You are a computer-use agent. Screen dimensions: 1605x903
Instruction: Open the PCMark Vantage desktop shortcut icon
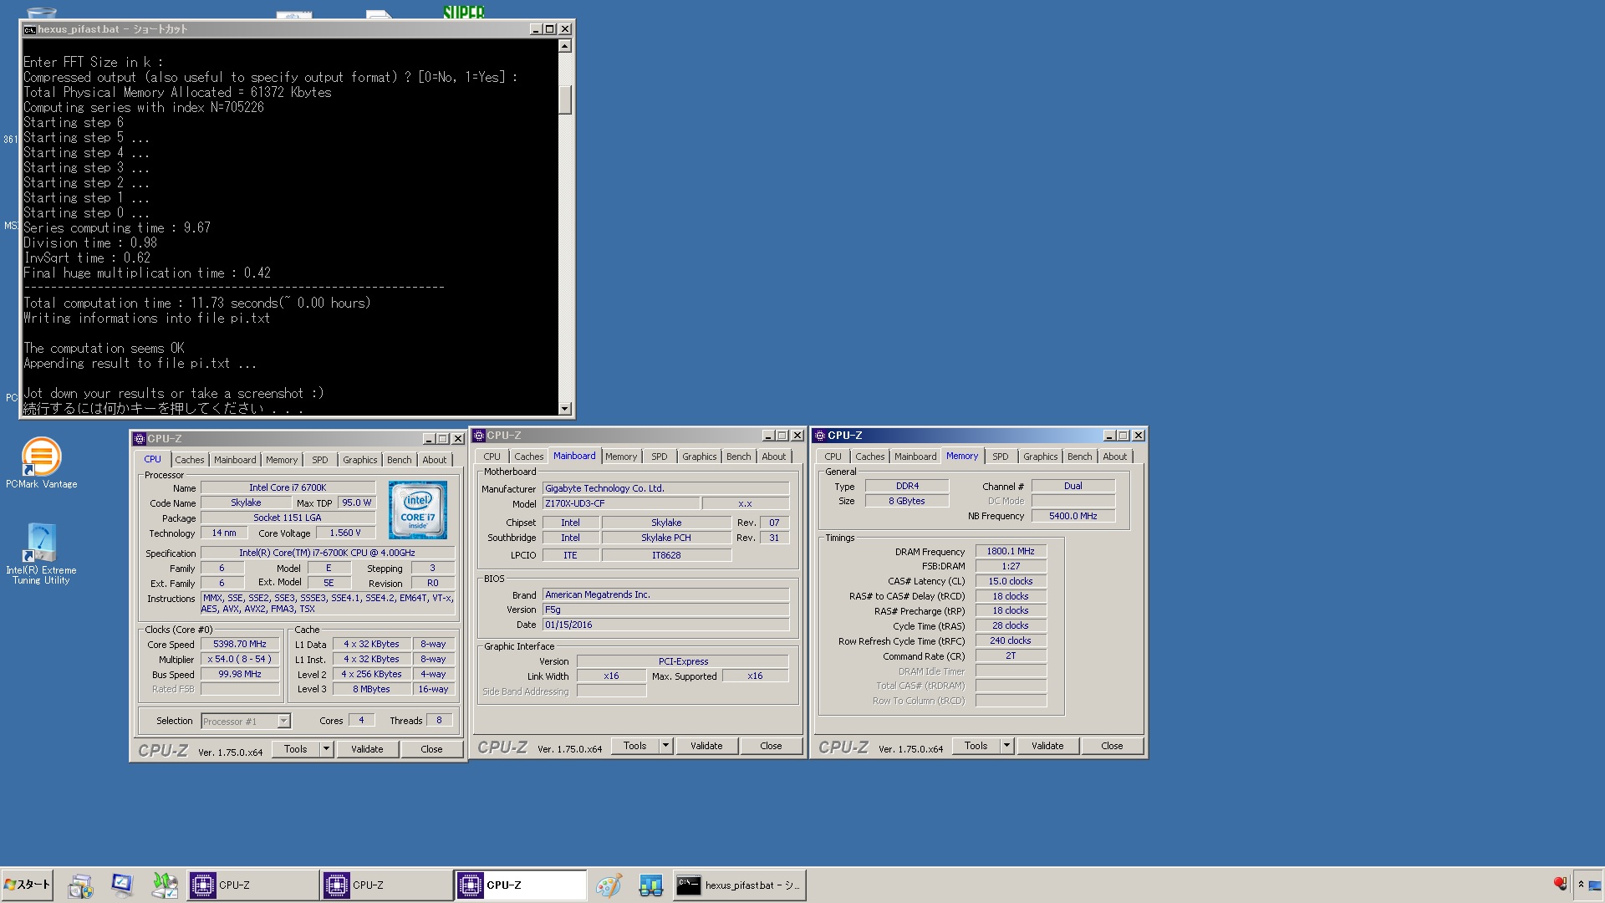[x=41, y=457]
